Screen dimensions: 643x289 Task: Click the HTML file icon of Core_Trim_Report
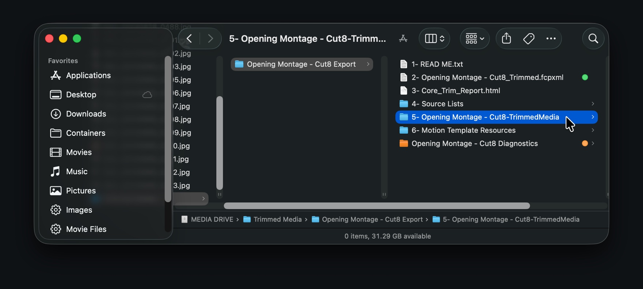(x=404, y=91)
